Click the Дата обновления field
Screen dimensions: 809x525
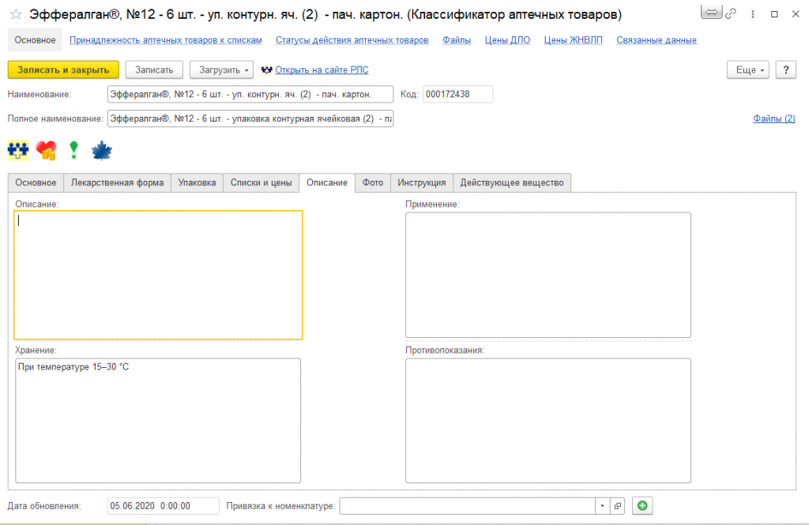tap(163, 506)
